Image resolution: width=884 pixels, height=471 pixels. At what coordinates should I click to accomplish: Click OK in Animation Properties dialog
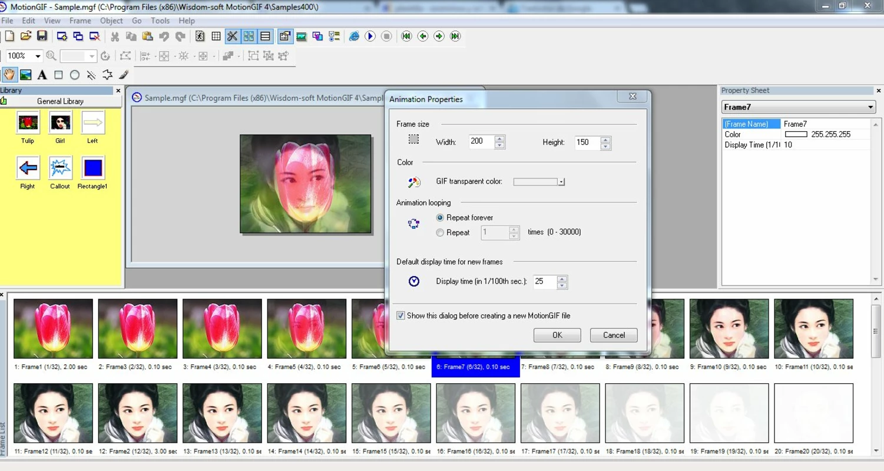tap(557, 335)
